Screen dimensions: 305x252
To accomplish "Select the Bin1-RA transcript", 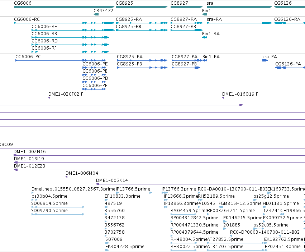I will [x=205, y=37].
